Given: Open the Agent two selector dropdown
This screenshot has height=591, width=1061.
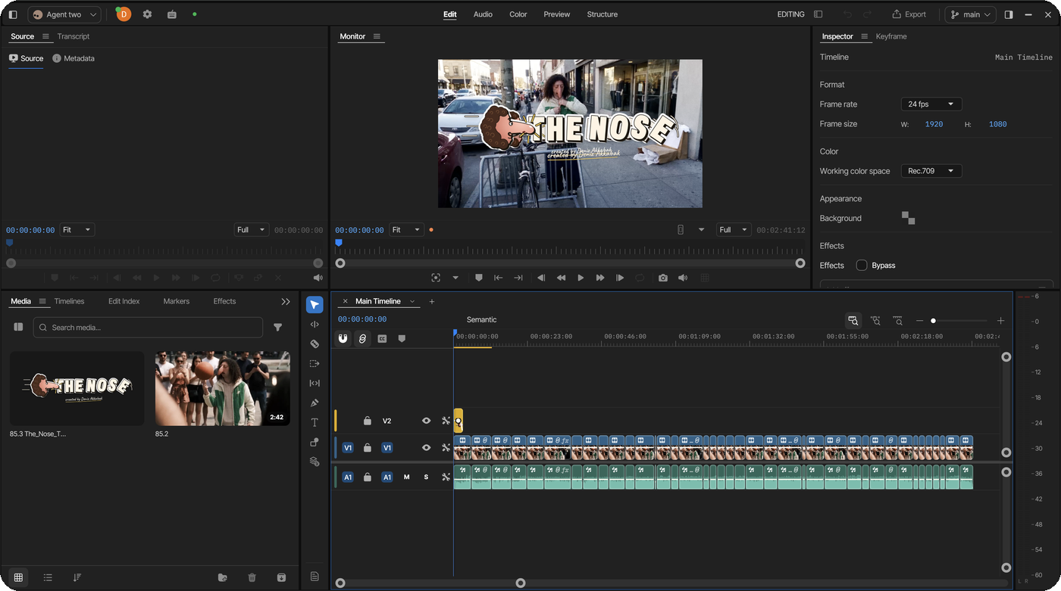Looking at the screenshot, I should coord(64,14).
